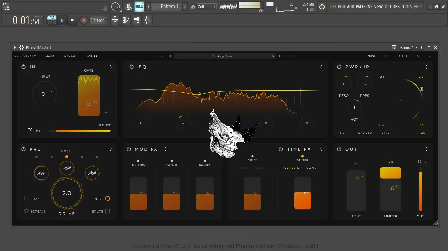Enable the BRUTE checkbox
The height and width of the screenshot is (251, 448).
tap(108, 211)
